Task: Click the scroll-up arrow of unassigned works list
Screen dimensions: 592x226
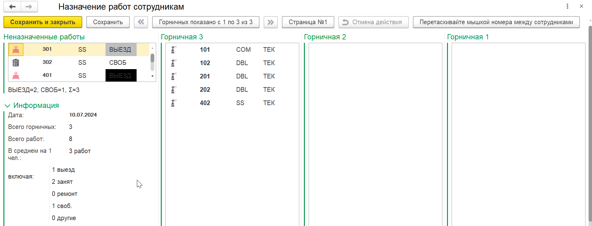Action: (x=152, y=48)
